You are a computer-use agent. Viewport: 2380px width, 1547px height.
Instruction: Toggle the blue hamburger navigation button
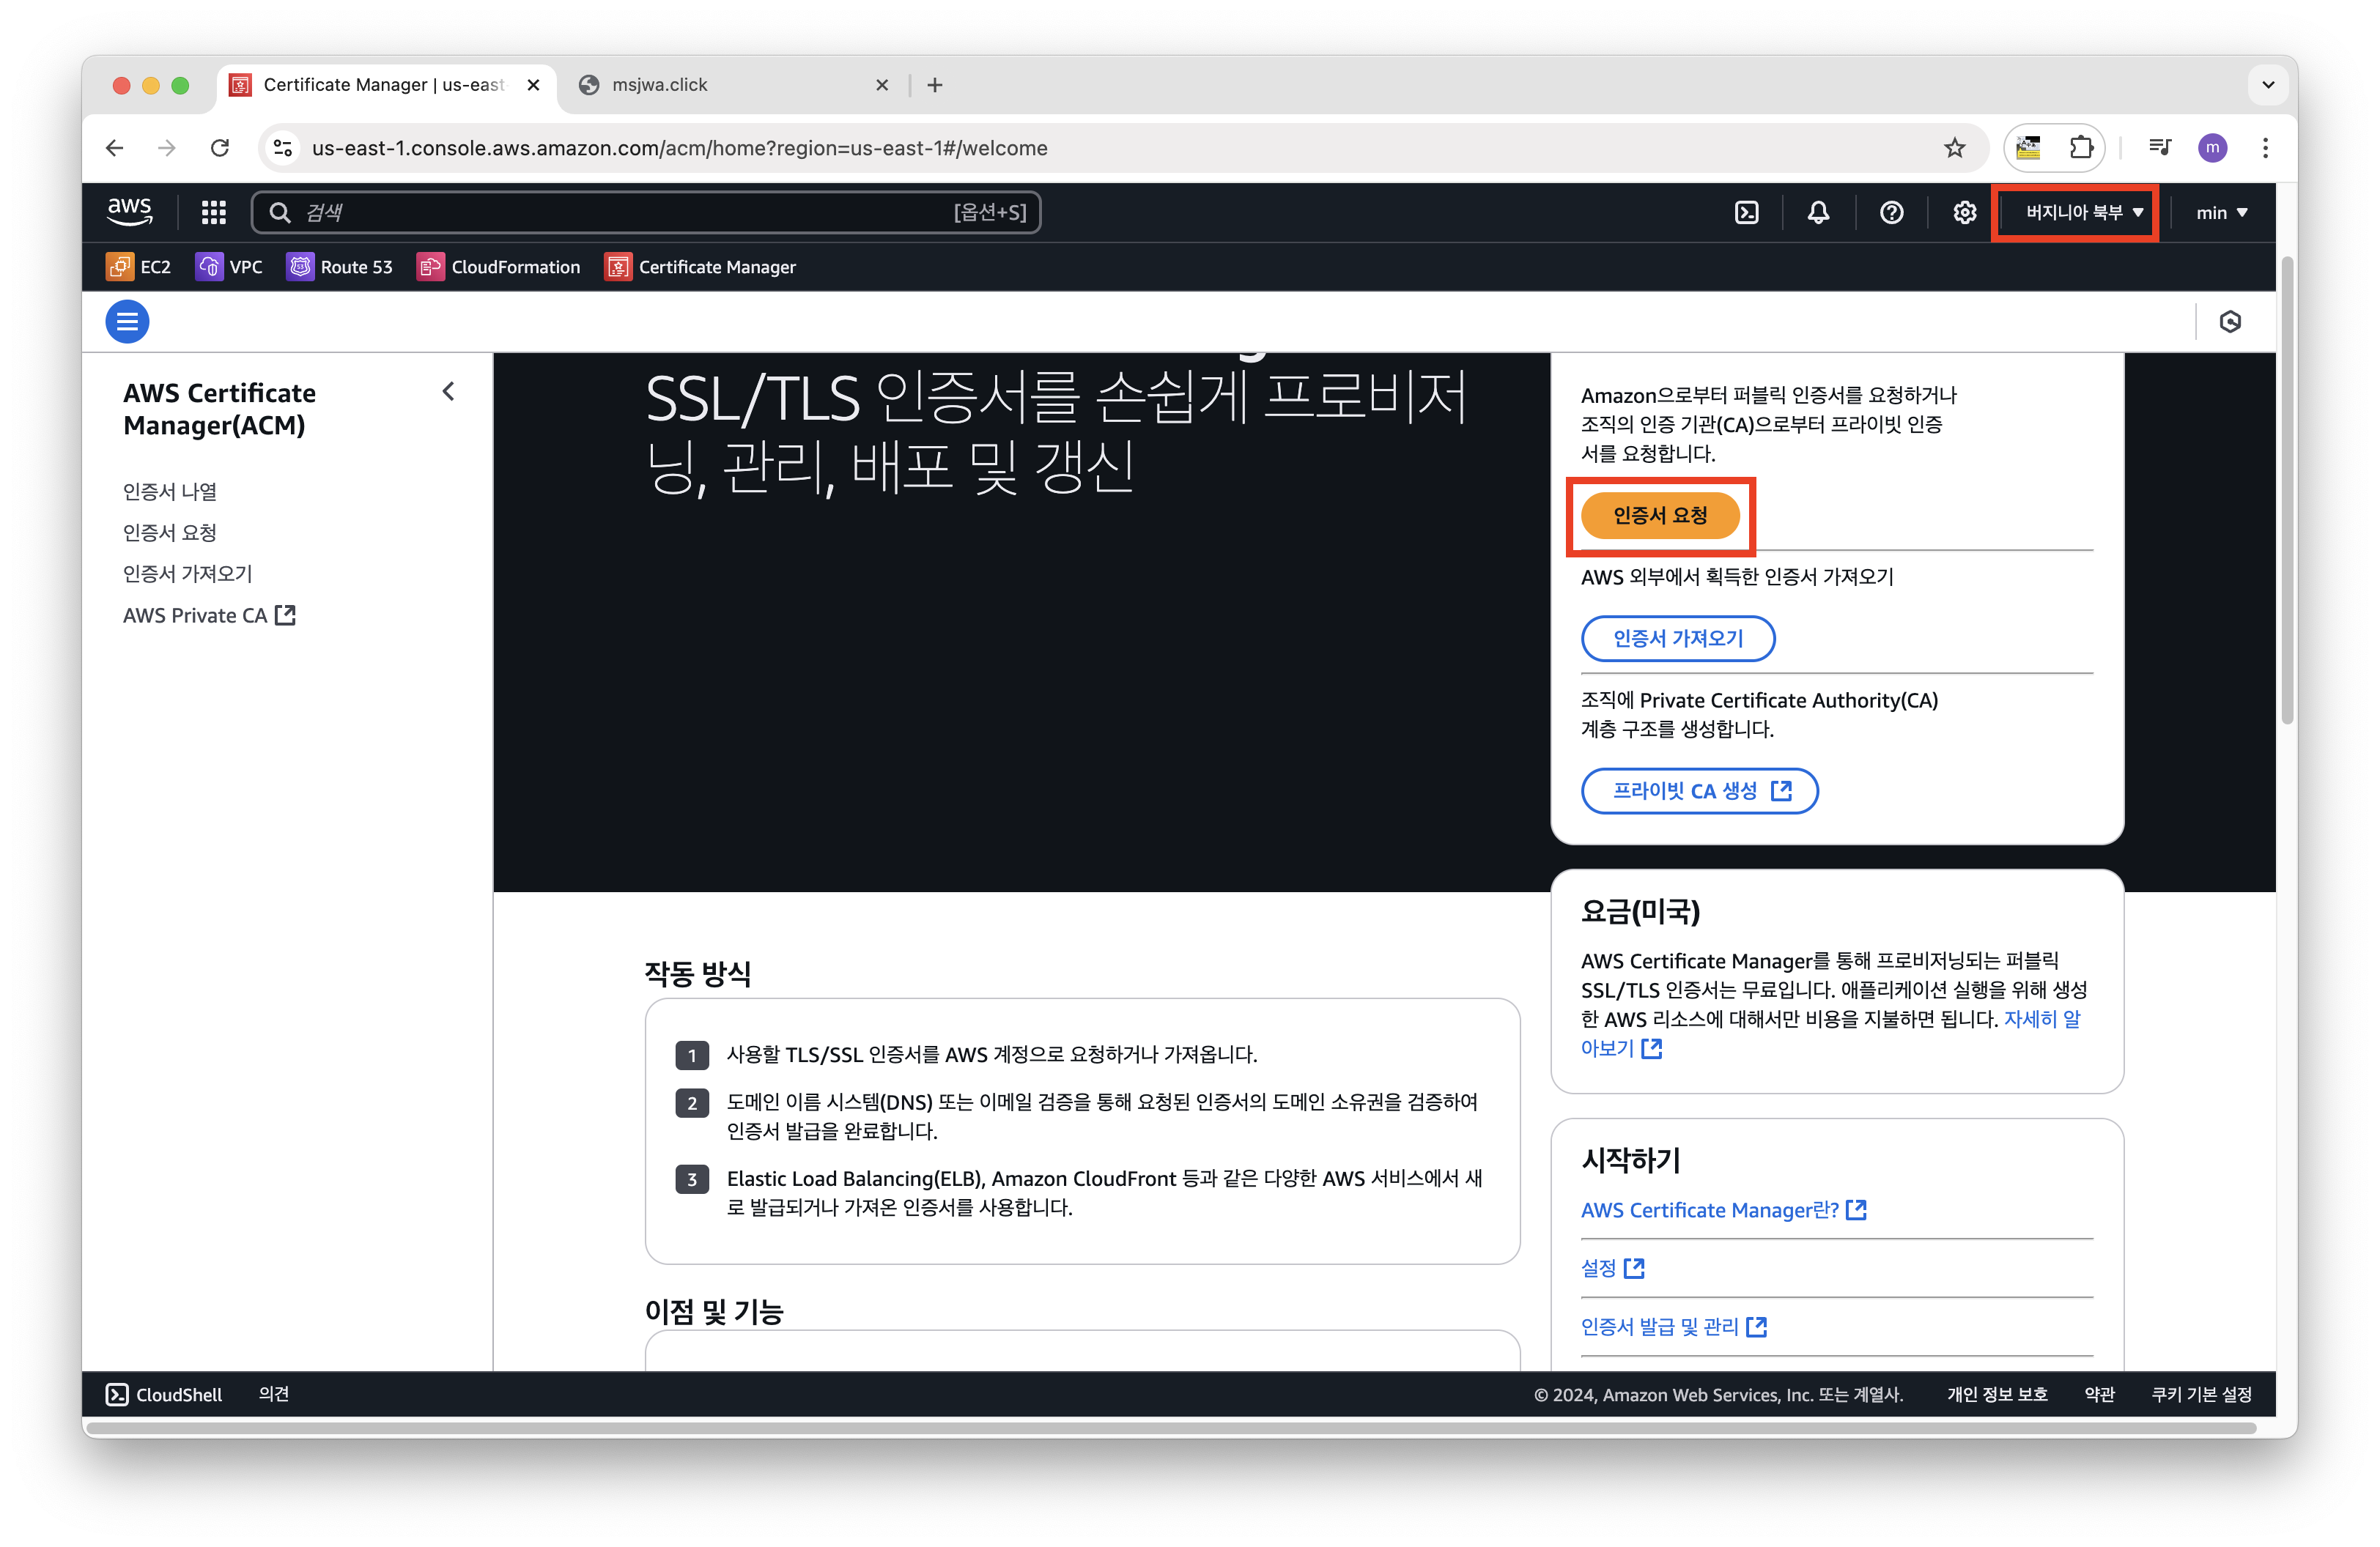pyautogui.click(x=127, y=322)
